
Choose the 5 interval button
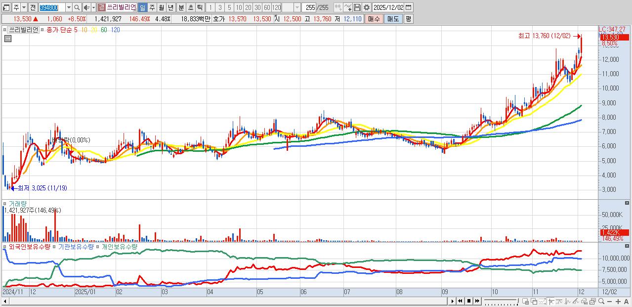(229, 7)
